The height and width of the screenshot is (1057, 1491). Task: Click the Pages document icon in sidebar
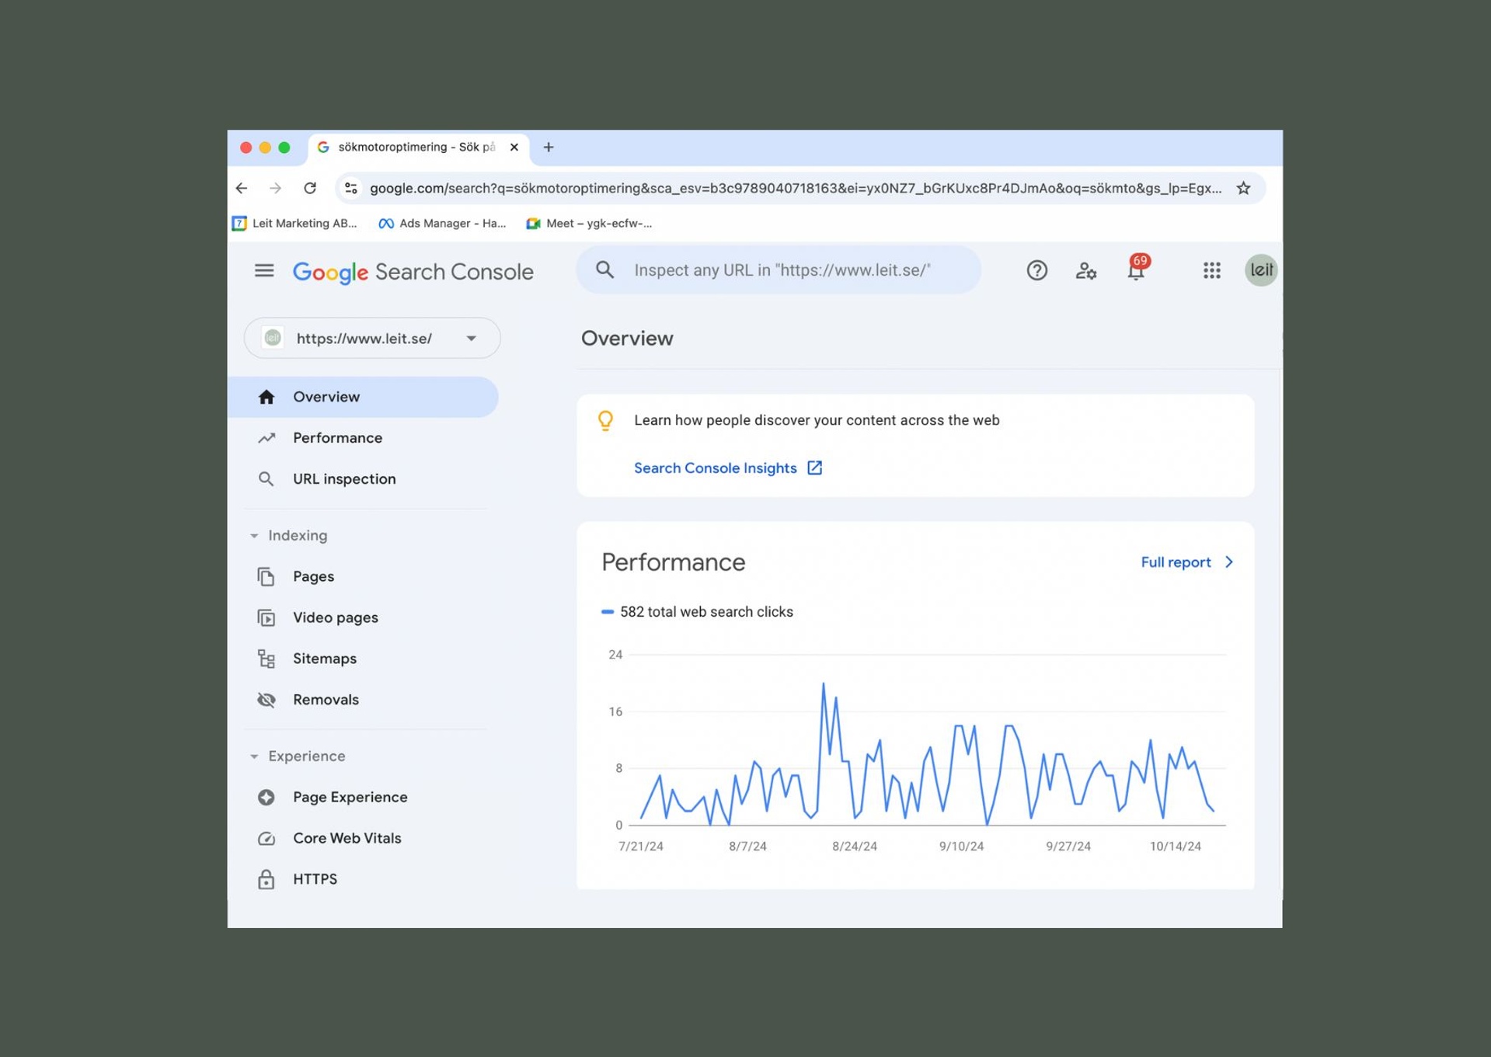(x=266, y=576)
